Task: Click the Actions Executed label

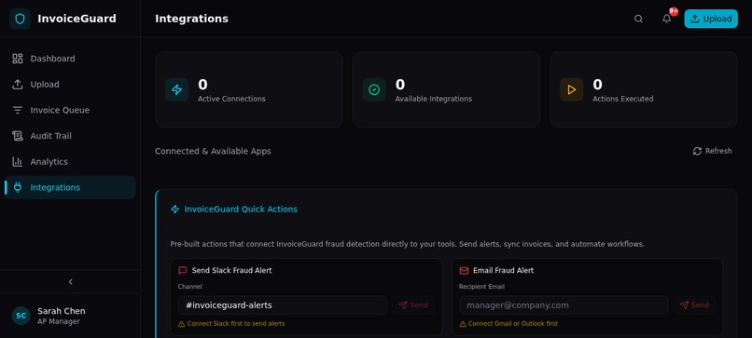Action: [623, 99]
